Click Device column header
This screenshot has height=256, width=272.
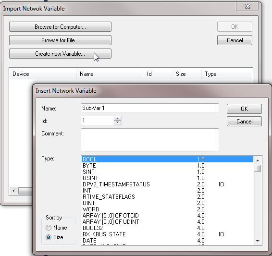coord(43,74)
